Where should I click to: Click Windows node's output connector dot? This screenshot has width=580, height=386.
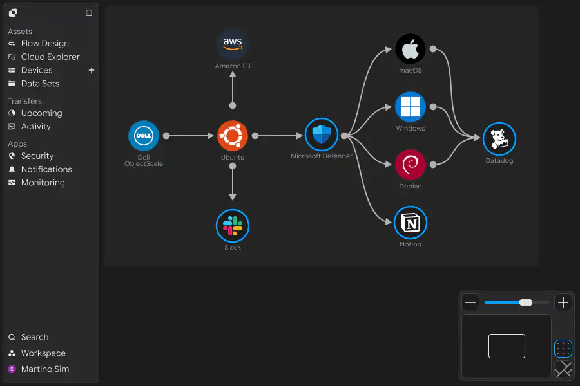point(433,107)
